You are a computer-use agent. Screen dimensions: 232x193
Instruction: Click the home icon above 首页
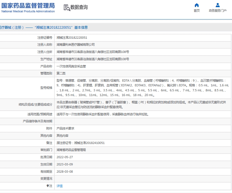pyautogui.click(x=196, y=5)
